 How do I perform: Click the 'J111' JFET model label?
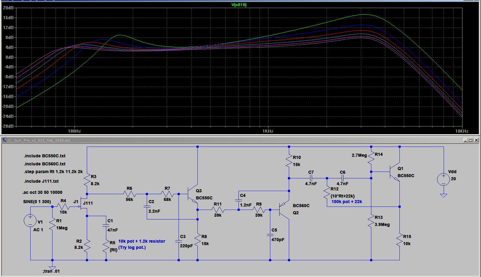88,203
